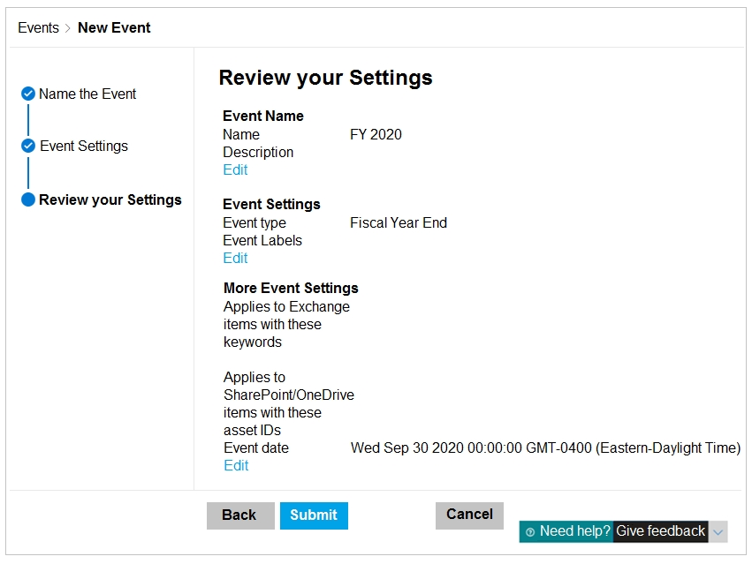752x564 pixels.
Task: Open Give feedback
Action: pos(660,531)
